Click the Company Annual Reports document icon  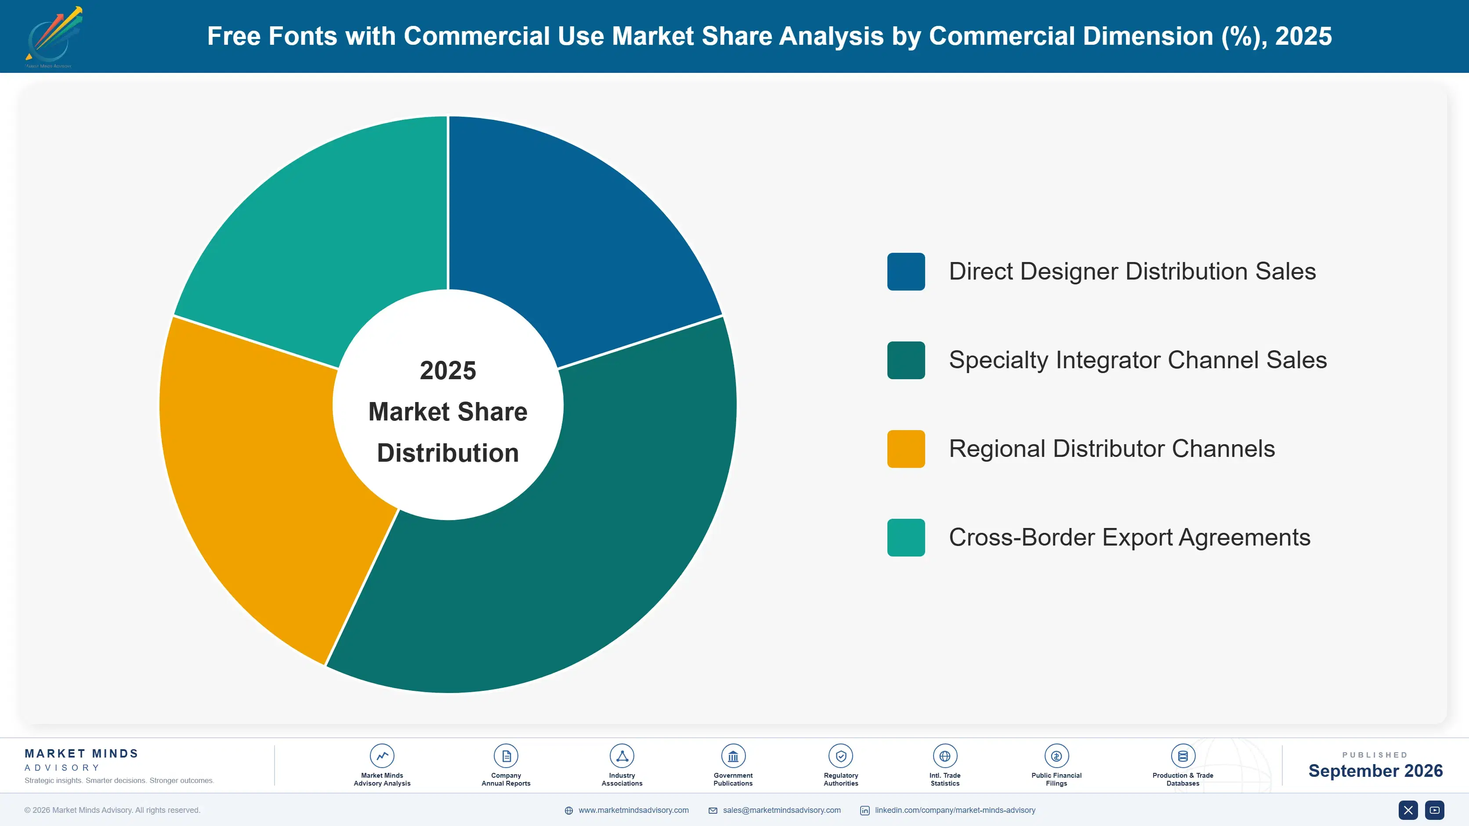click(506, 756)
